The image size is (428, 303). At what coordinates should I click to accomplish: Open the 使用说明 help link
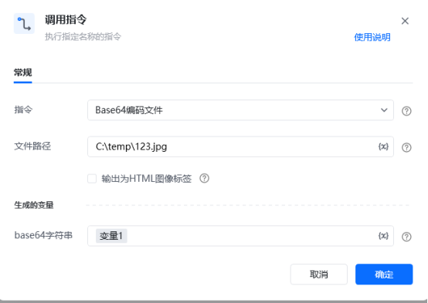pyautogui.click(x=372, y=37)
